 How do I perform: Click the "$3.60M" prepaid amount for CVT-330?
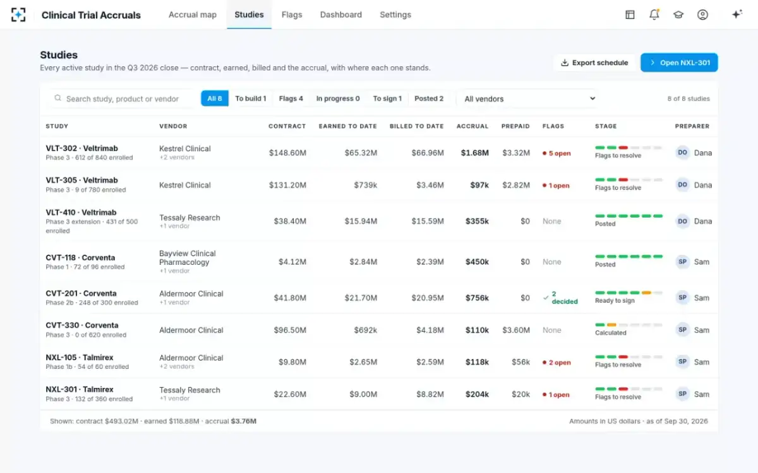[x=516, y=330]
